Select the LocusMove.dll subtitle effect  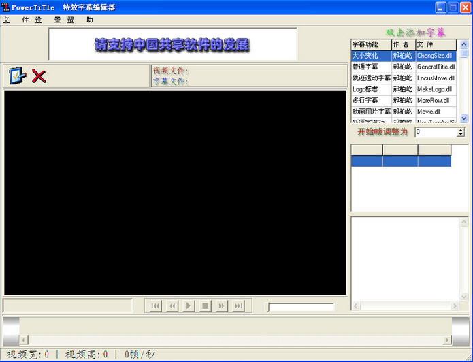coord(436,78)
